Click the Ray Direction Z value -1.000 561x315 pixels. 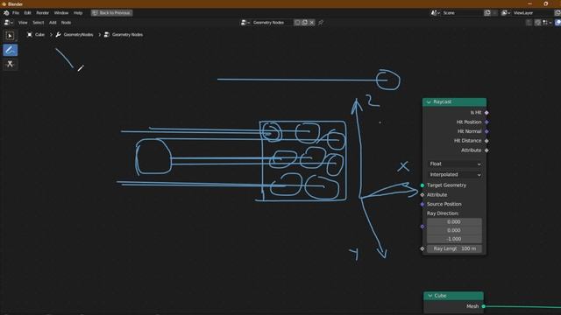(454, 239)
